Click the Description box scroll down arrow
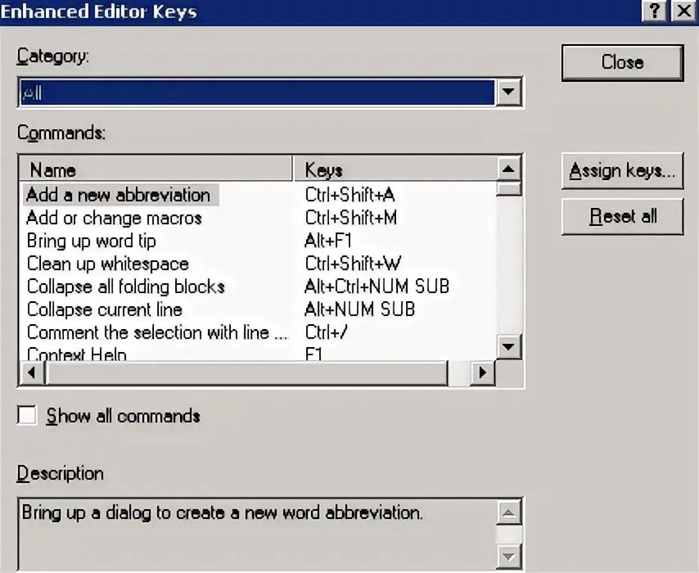 coord(508,557)
